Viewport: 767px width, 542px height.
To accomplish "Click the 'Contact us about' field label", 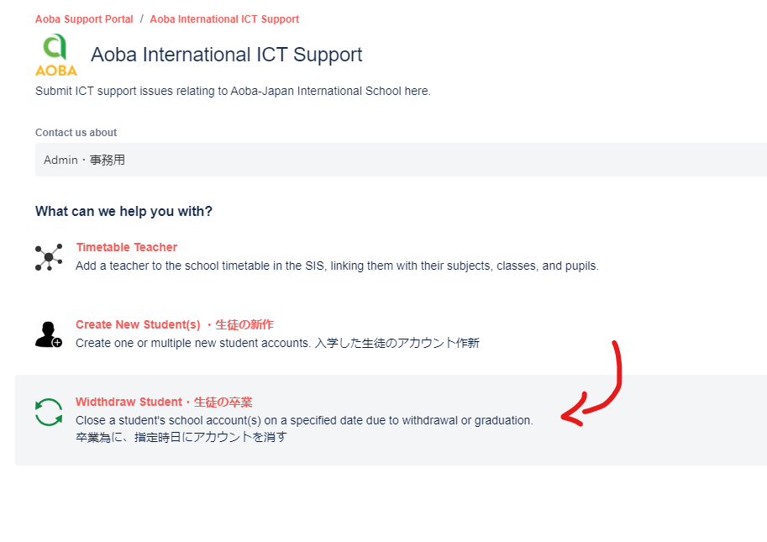I will 76,133.
